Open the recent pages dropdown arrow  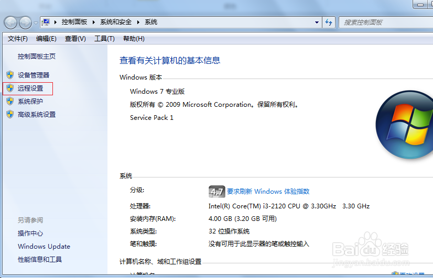(x=36, y=23)
